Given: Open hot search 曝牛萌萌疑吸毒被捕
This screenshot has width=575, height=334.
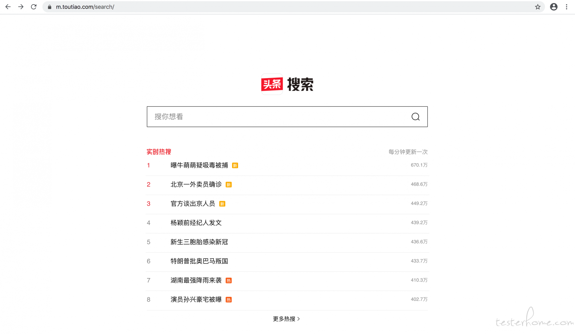Looking at the screenshot, I should (199, 165).
